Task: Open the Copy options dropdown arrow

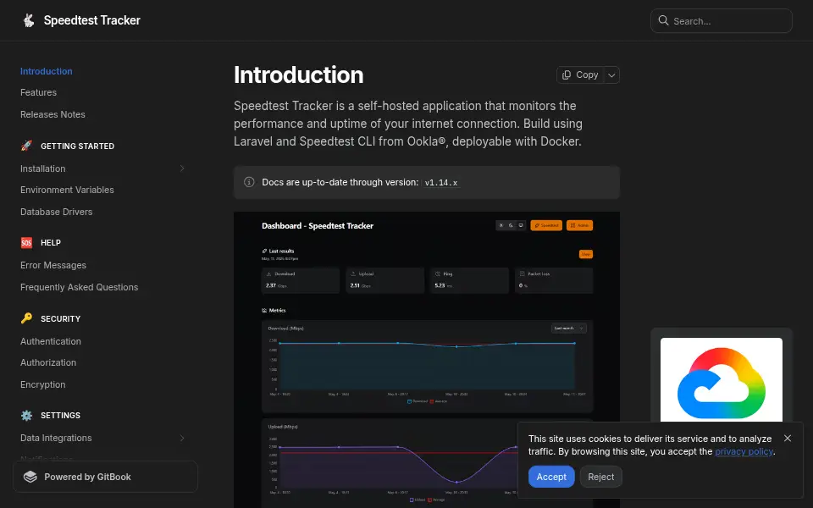Action: point(611,75)
